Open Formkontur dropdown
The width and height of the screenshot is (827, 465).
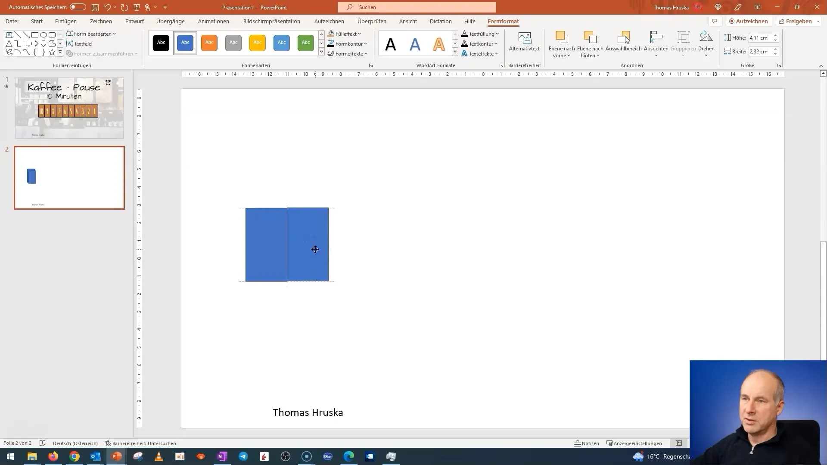click(x=347, y=43)
